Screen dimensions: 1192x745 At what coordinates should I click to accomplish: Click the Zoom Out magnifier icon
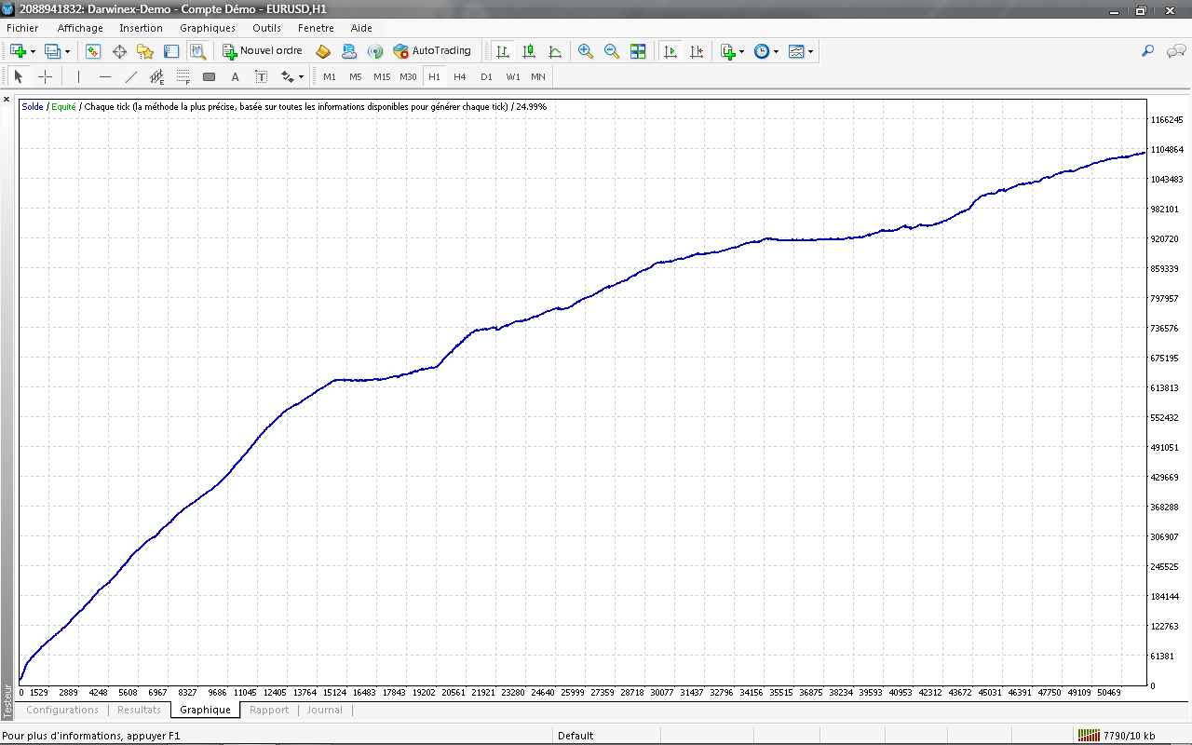coord(612,51)
